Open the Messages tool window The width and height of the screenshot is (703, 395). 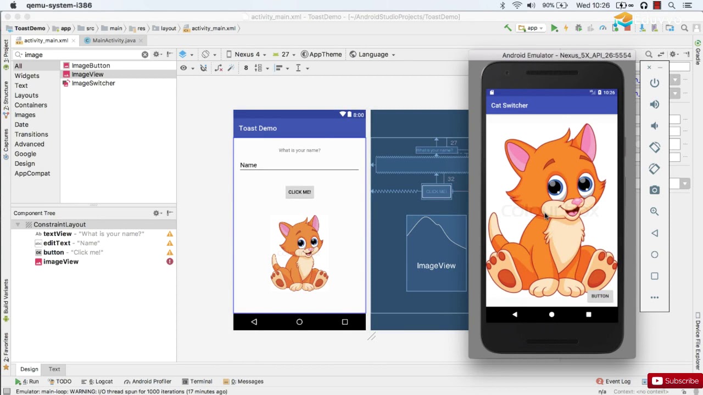[x=243, y=381]
